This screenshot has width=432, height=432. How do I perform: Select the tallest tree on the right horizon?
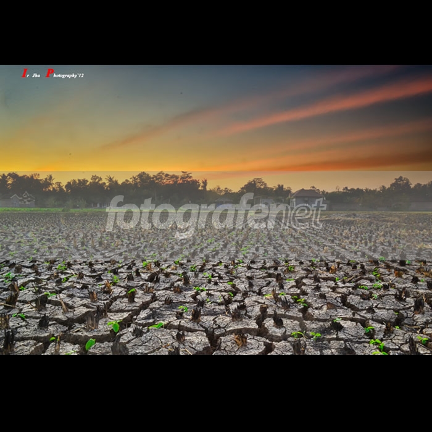click(401, 185)
